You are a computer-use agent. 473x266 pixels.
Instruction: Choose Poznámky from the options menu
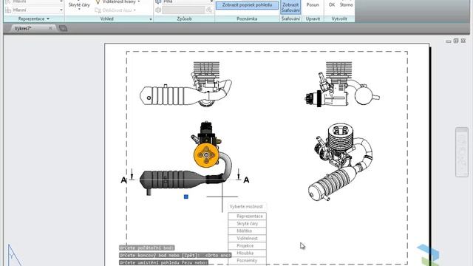click(247, 260)
